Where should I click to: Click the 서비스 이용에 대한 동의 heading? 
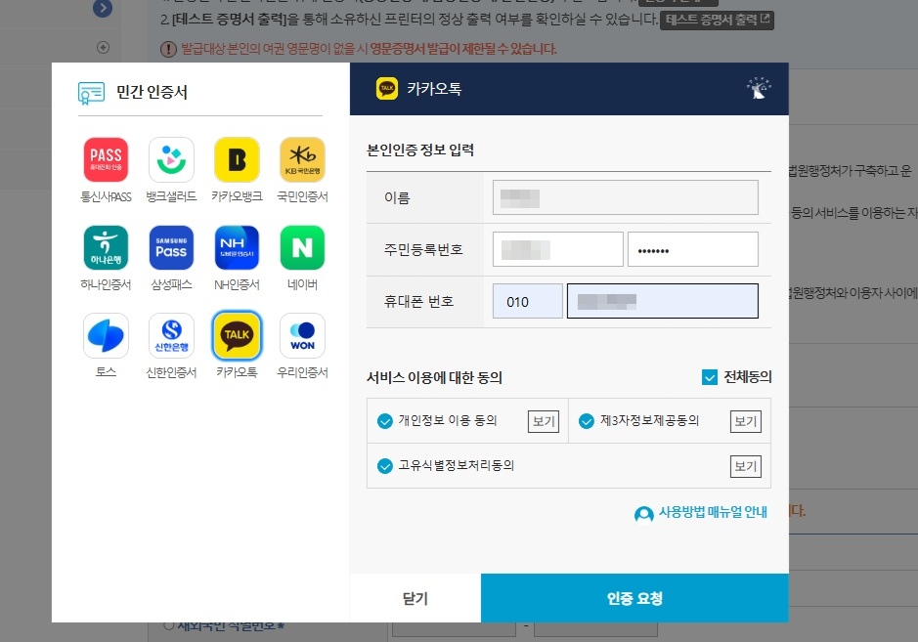pos(434,377)
